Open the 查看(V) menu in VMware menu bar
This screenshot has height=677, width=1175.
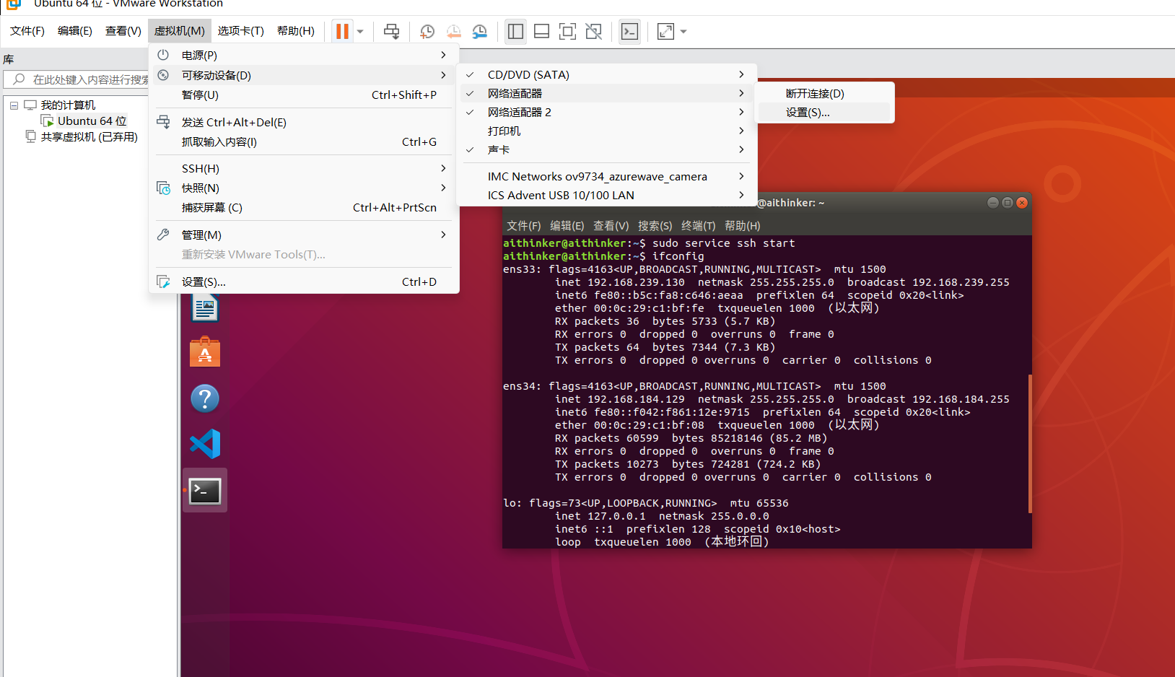click(x=123, y=31)
